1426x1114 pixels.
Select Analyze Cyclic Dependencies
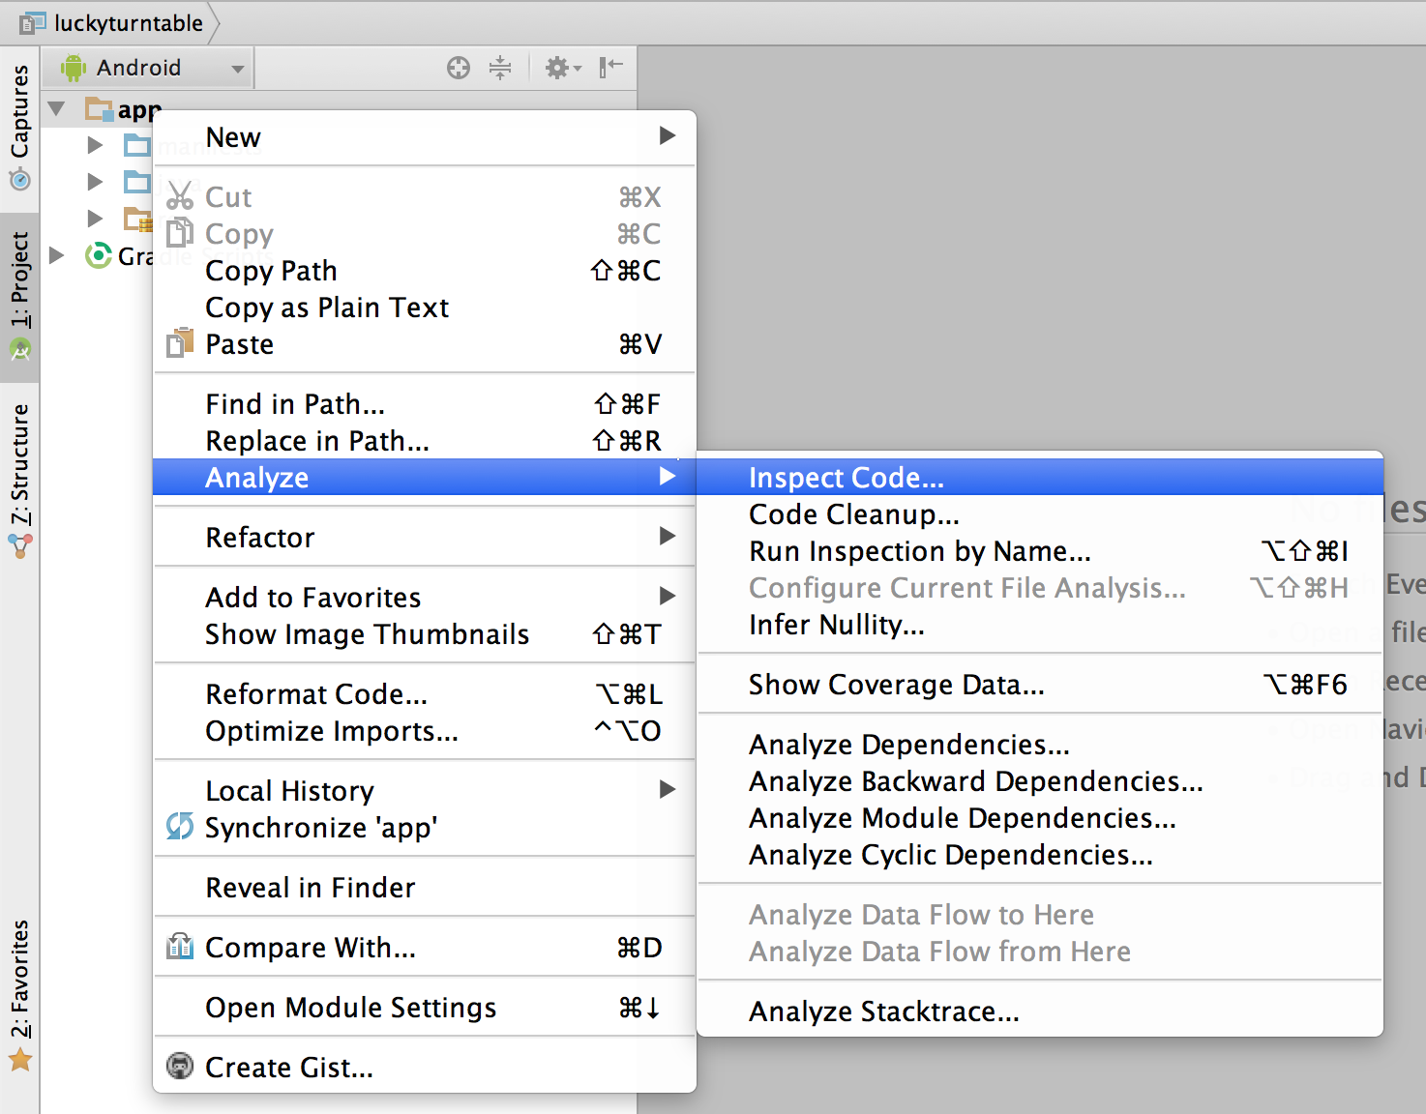[x=1040, y=855]
